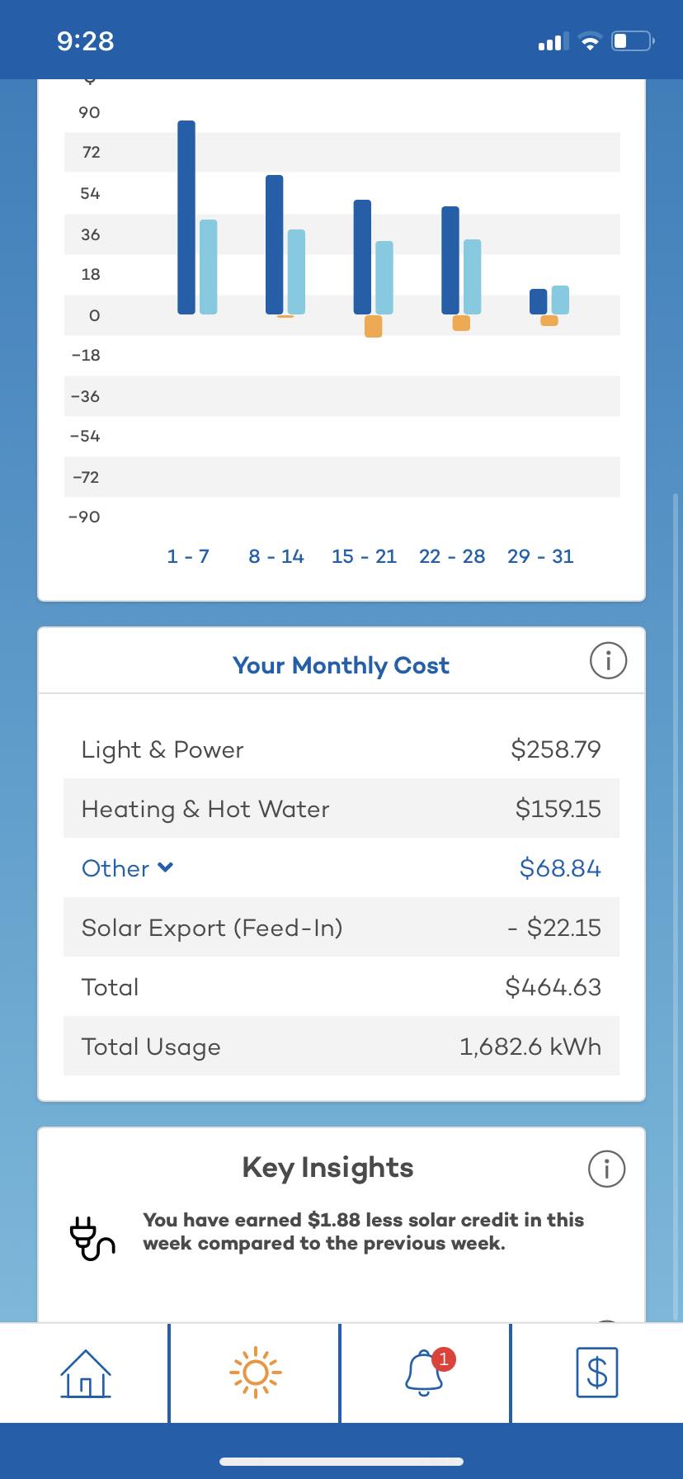Viewport: 683px width, 1479px height.
Task: Tap light blue bar for week 8 - 14
Action: [x=296, y=272]
